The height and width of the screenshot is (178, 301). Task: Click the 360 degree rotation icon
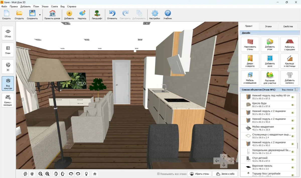click(x=25, y=174)
